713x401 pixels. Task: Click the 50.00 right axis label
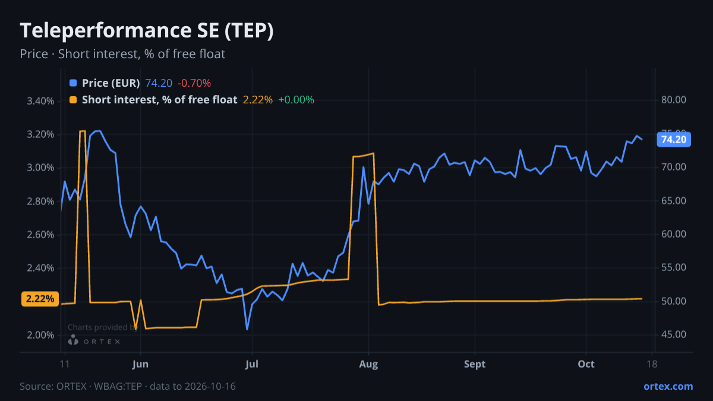click(674, 302)
